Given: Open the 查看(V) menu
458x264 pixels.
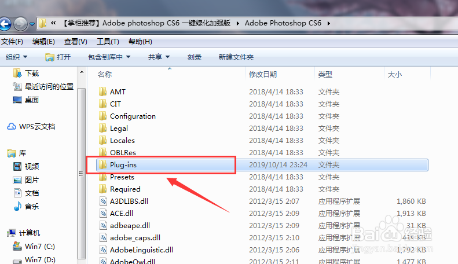Looking at the screenshot, I should pos(76,42).
